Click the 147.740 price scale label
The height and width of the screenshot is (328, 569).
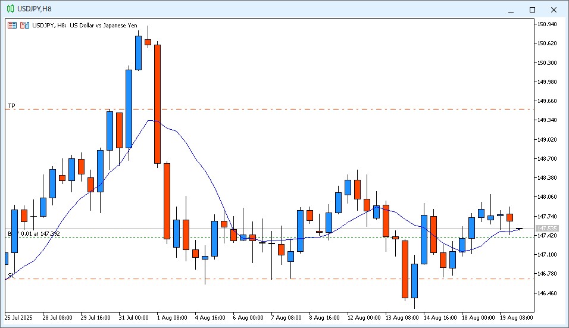click(x=547, y=216)
